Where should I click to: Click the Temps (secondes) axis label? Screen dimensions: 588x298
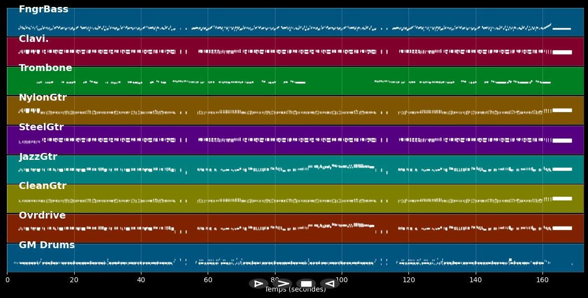pos(294,290)
